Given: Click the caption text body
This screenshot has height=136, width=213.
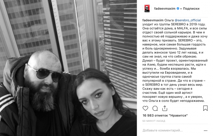Looking at the screenshot, I should coord(175,60).
